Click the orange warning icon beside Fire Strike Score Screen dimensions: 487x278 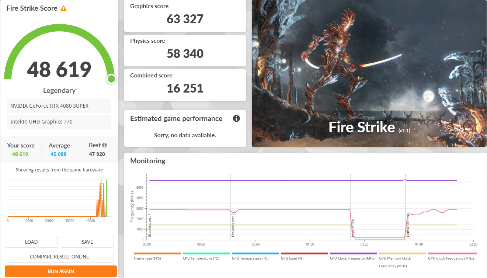(x=63, y=8)
